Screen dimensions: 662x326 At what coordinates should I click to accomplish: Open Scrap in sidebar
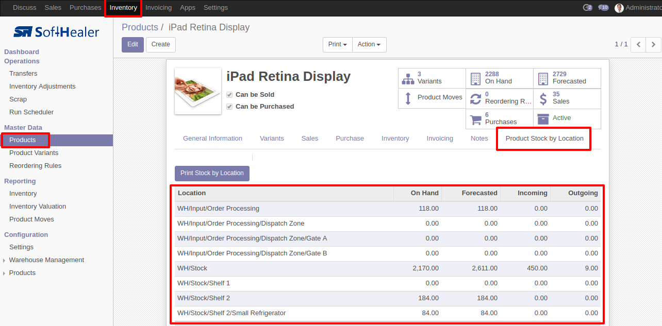click(18, 99)
